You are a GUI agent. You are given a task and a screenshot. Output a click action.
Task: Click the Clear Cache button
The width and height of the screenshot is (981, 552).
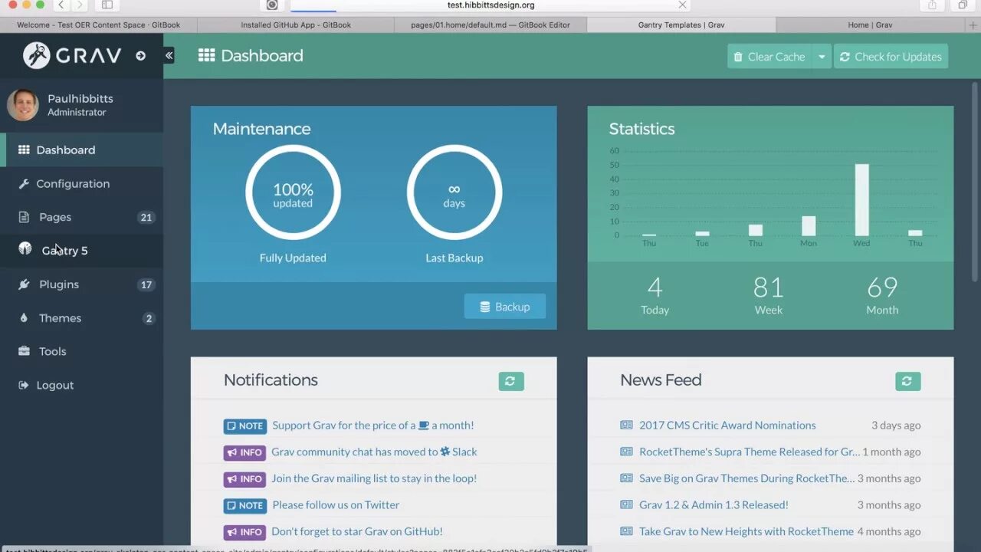point(769,56)
